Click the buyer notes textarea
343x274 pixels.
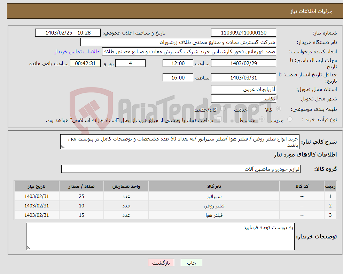pos(160,237)
